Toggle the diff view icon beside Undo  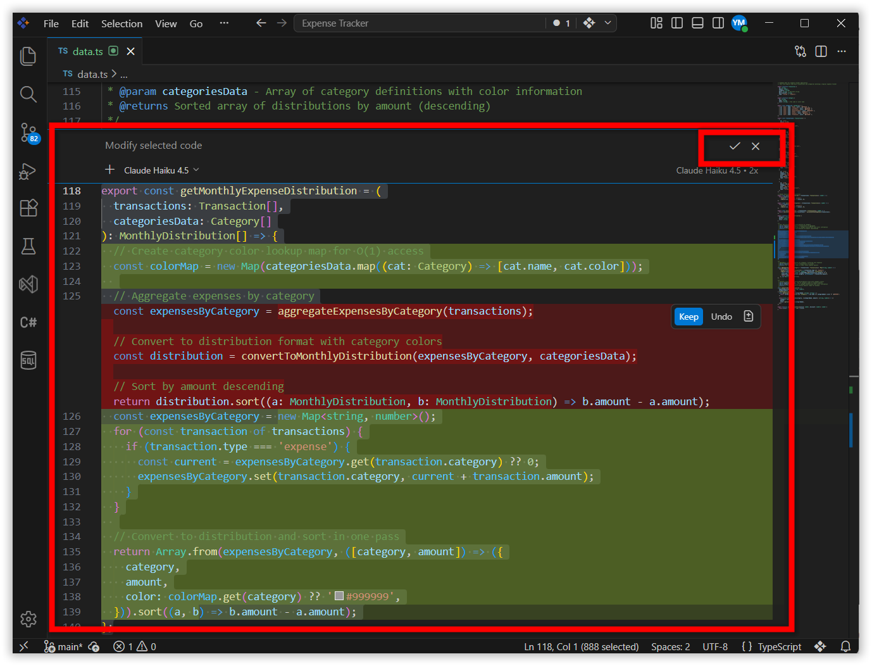pos(749,317)
